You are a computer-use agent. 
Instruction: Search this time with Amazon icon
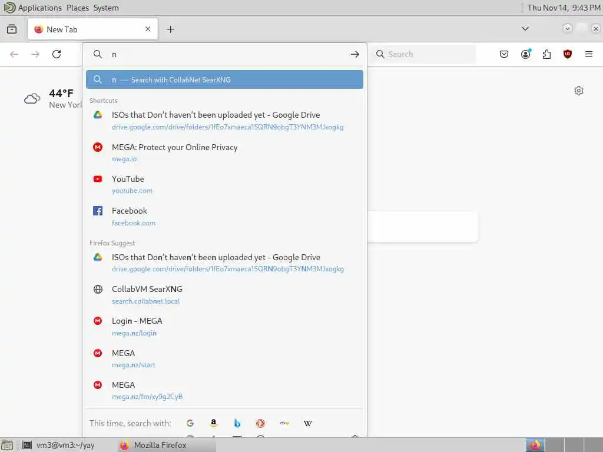213,423
